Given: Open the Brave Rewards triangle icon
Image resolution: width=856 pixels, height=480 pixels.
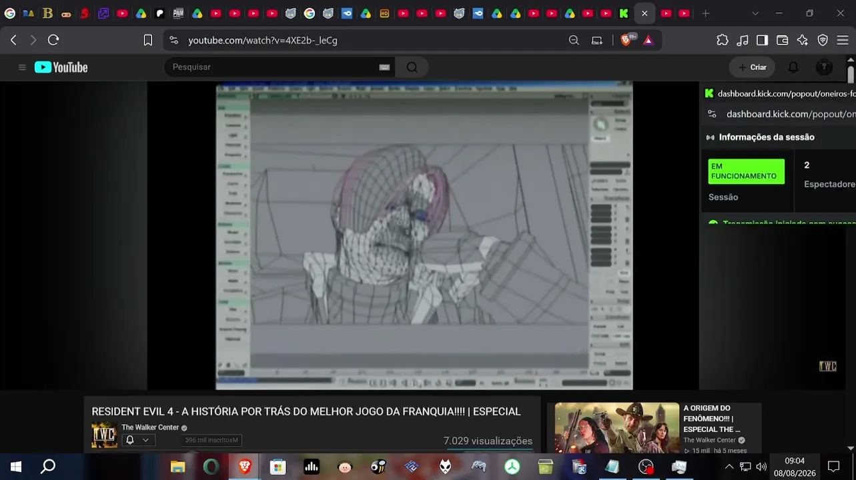Looking at the screenshot, I should point(648,40).
